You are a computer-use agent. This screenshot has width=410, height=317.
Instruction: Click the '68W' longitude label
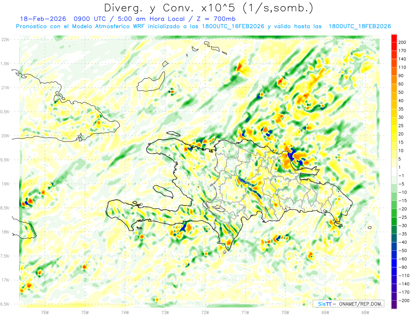pyautogui.click(x=365, y=313)
